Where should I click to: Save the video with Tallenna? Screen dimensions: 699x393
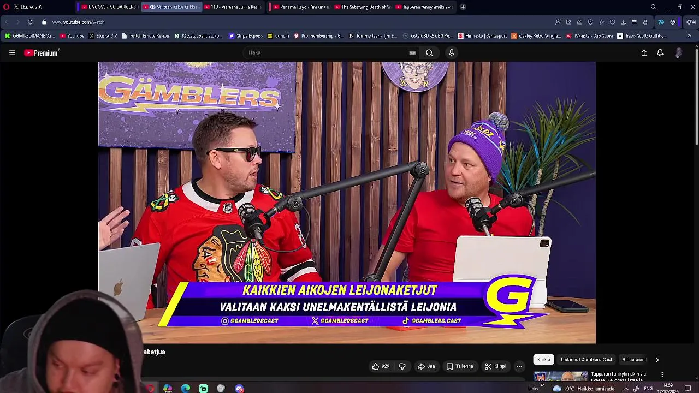click(459, 366)
